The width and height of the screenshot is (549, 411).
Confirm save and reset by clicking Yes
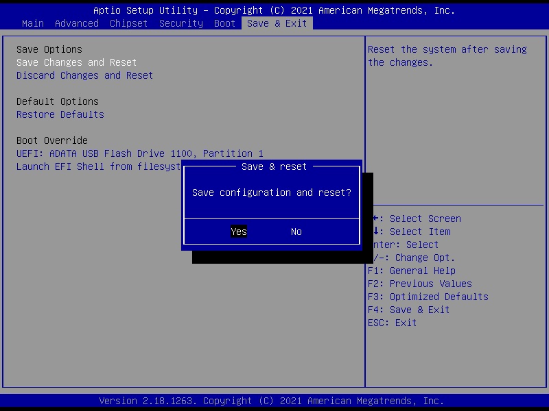tap(239, 232)
